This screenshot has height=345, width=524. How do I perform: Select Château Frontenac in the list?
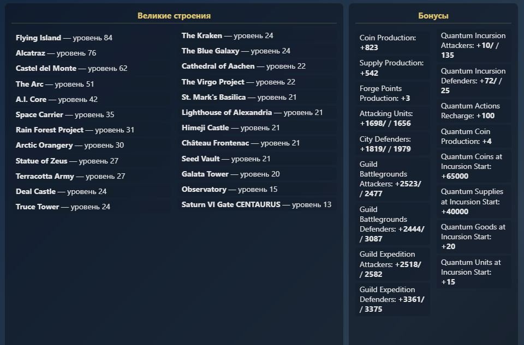[x=241, y=143]
